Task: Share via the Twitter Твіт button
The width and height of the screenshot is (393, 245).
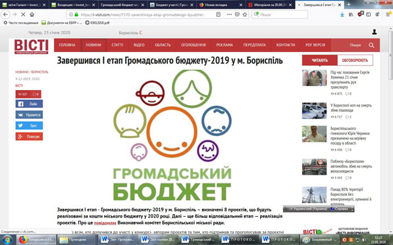Action: [x=29, y=125]
